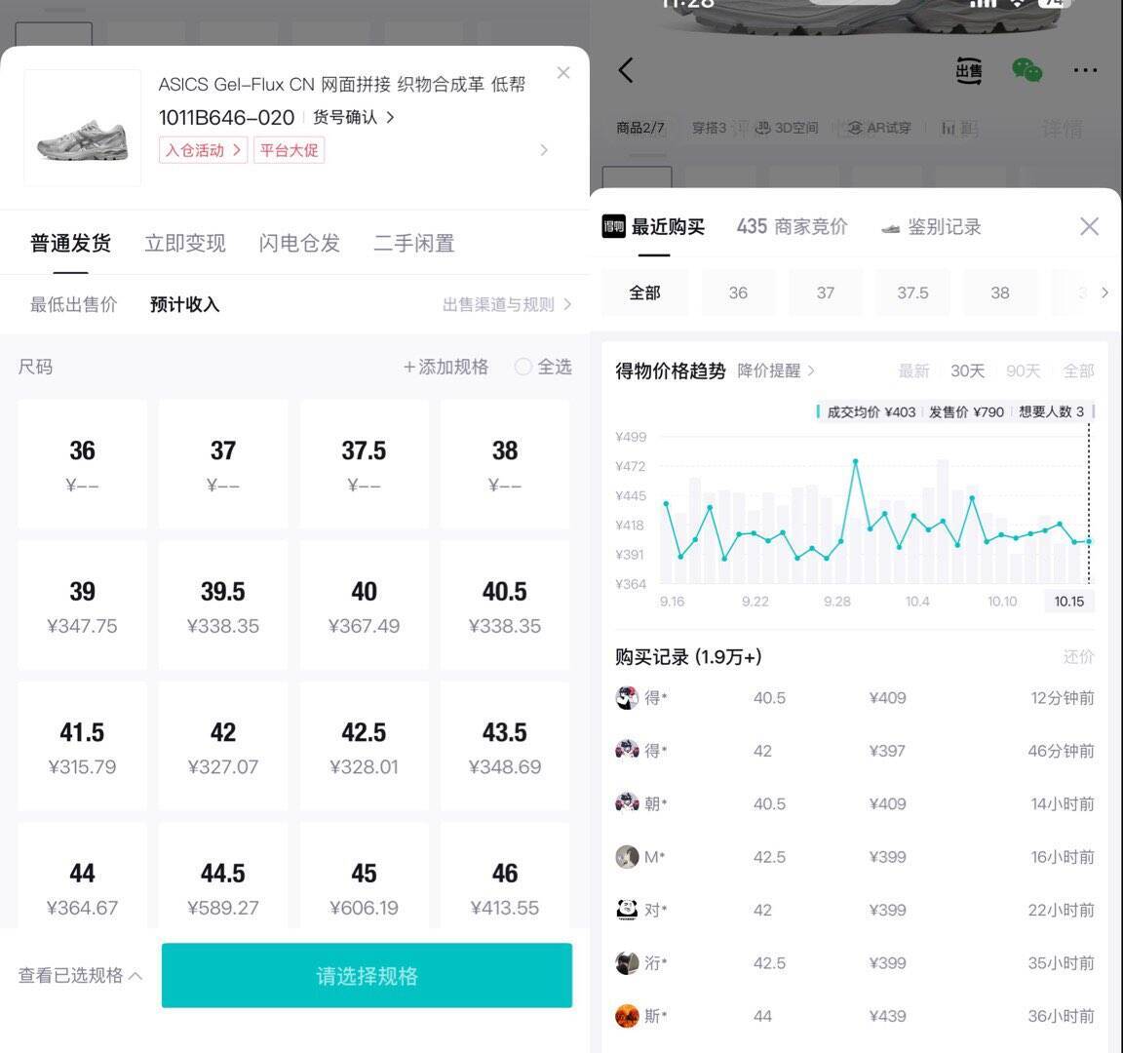The height and width of the screenshot is (1053, 1123).
Task: Switch to 普通发货 tab
Action: coord(70,244)
